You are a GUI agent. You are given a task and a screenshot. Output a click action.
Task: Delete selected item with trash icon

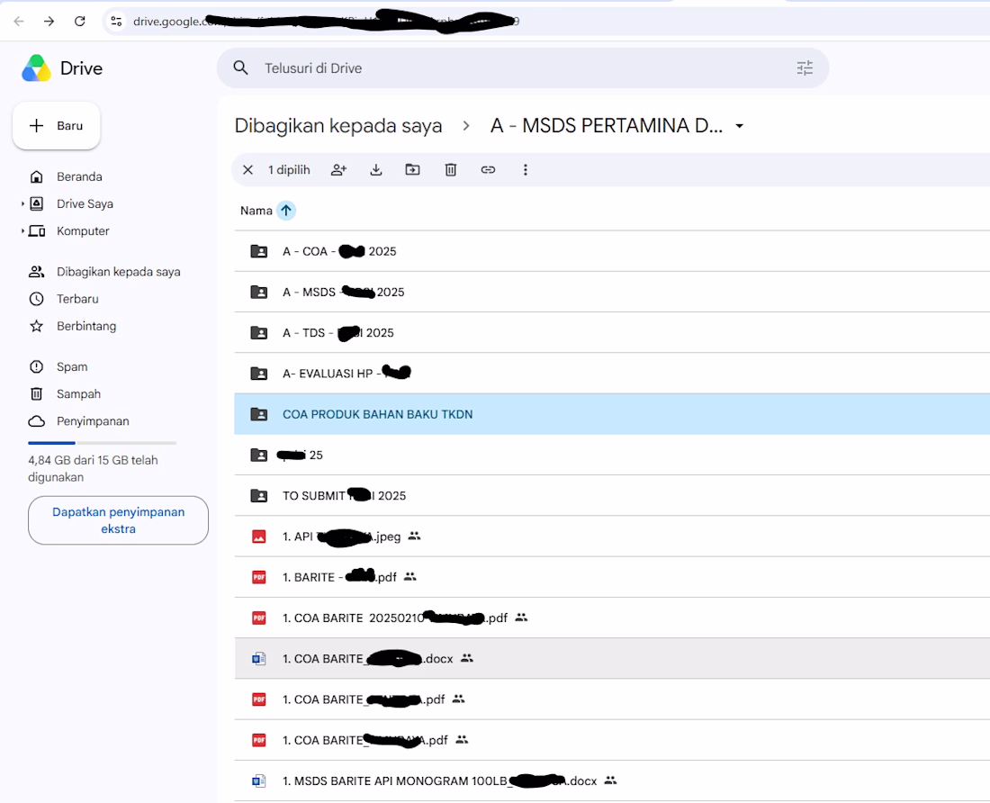coord(451,170)
